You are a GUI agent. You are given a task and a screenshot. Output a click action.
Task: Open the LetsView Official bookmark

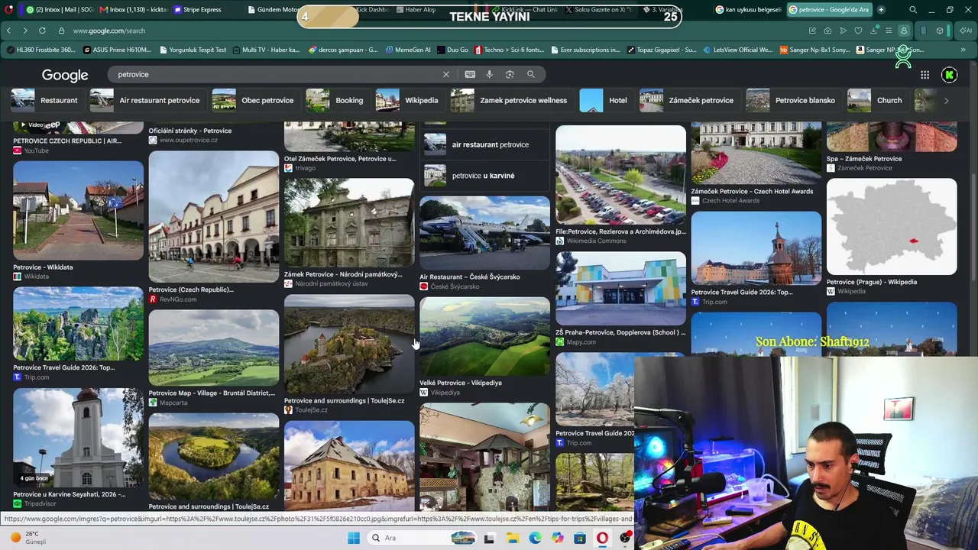point(738,50)
